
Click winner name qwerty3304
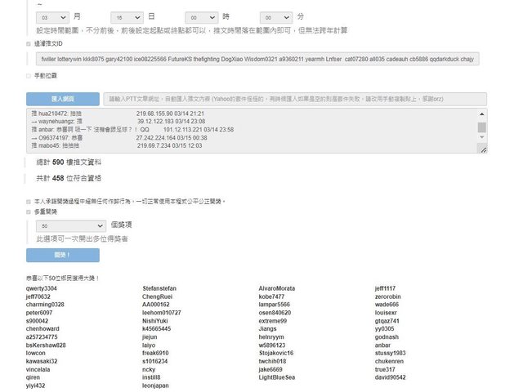(42, 288)
